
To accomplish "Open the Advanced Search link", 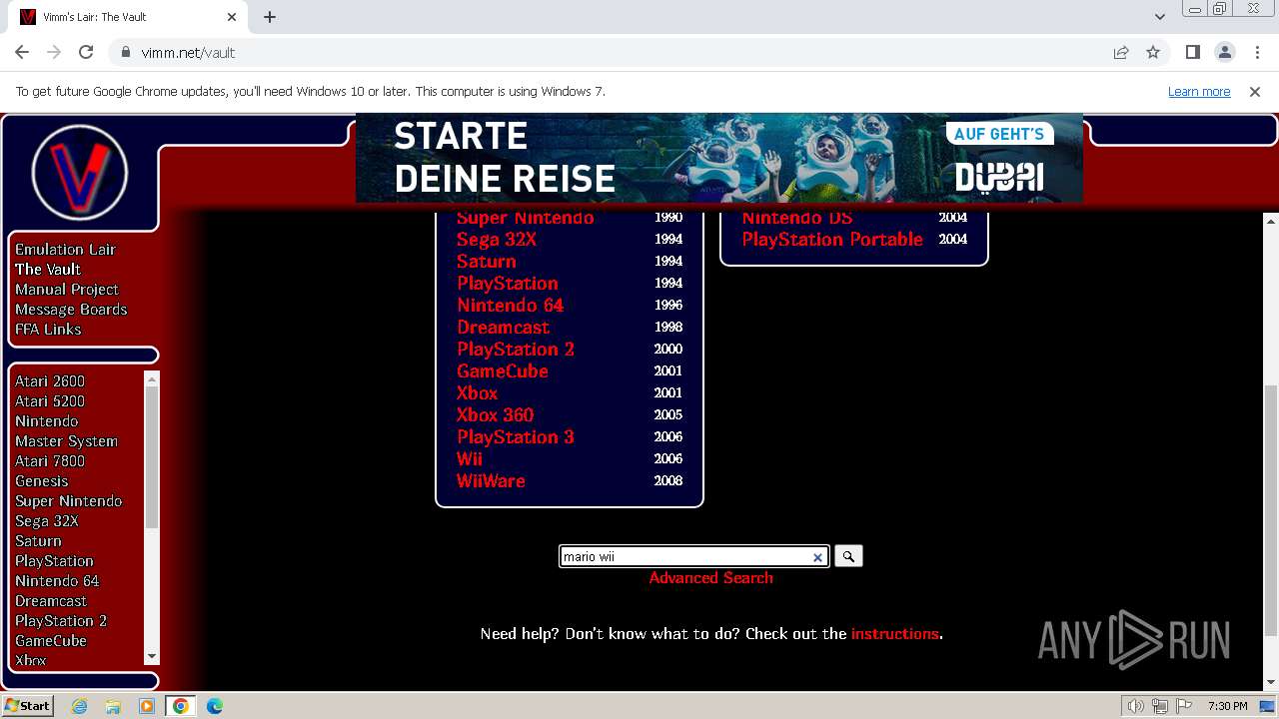I will click(x=710, y=577).
